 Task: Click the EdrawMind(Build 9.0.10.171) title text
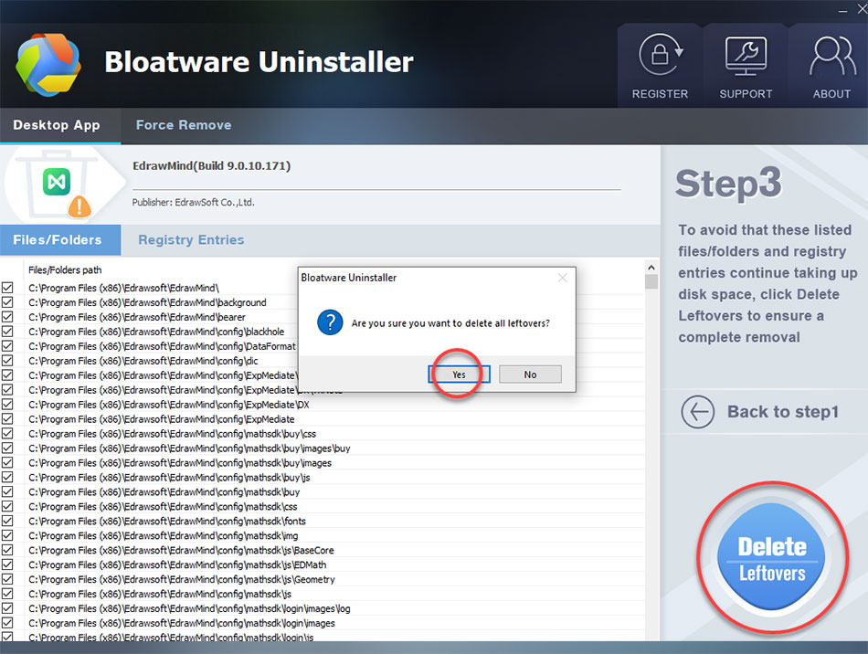[211, 166]
